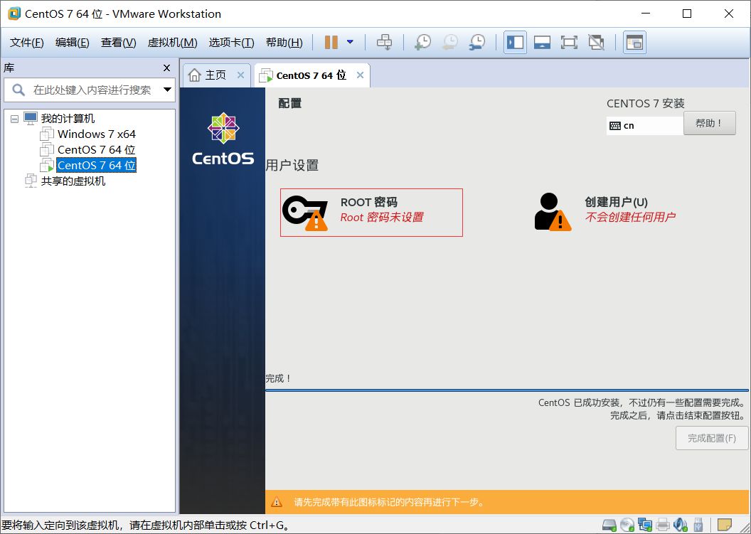The image size is (751, 534).
Task: Click the CentOS logo in sidebar
Action: [223, 139]
